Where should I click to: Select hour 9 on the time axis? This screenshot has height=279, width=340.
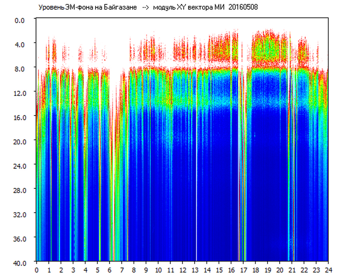[146, 270]
